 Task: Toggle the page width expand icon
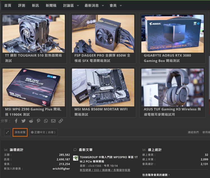coord(7,132)
